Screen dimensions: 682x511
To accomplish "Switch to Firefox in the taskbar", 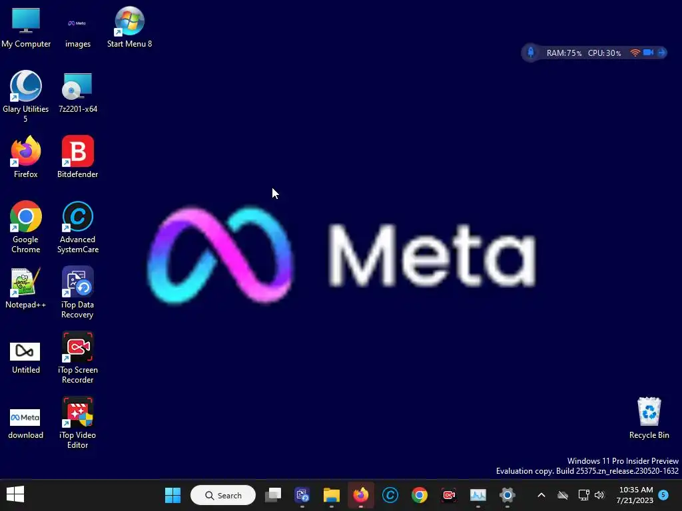I will pos(360,495).
